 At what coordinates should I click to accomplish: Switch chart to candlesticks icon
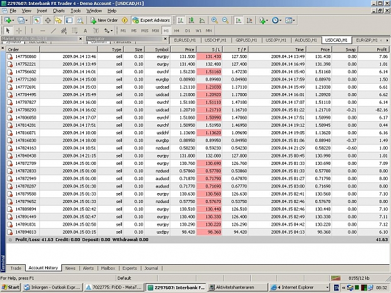[x=191, y=21]
